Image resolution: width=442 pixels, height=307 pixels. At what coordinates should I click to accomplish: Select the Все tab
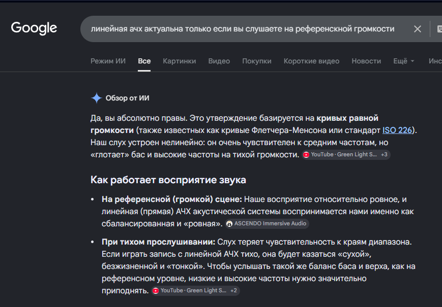point(144,61)
